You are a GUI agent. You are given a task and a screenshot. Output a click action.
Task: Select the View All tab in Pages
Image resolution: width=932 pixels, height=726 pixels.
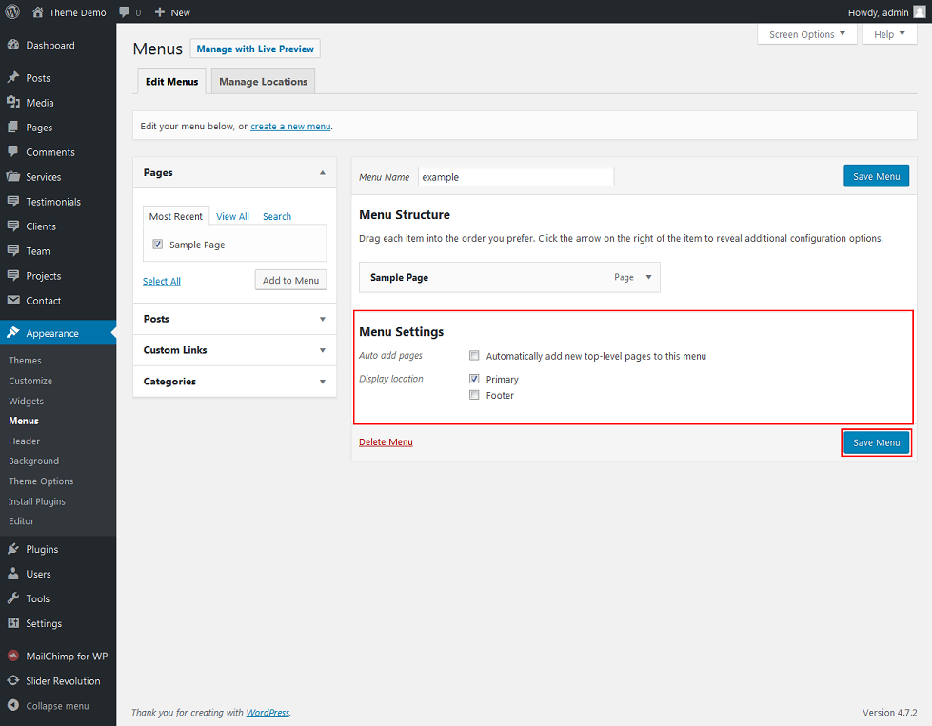pyautogui.click(x=232, y=217)
